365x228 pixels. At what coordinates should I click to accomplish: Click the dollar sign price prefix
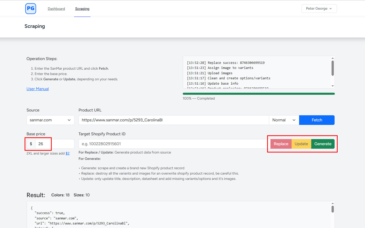31,144
